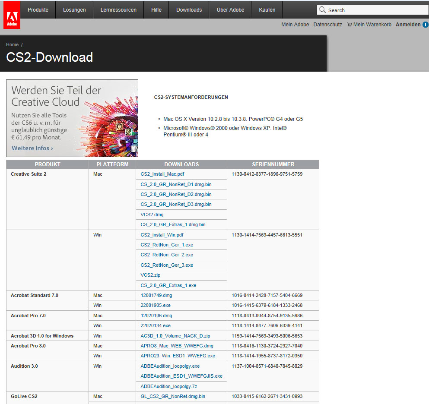Download GL_CS2_GR_NonRet.dmg.bin
Image resolution: width=429 pixels, height=404 pixels.
(x=173, y=396)
